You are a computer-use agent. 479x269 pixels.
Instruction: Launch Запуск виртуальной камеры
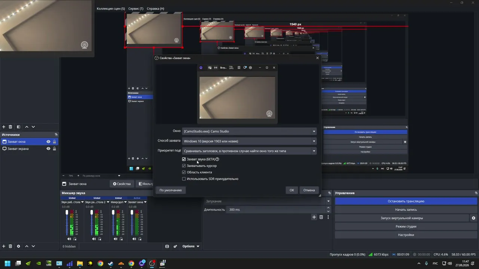402,218
